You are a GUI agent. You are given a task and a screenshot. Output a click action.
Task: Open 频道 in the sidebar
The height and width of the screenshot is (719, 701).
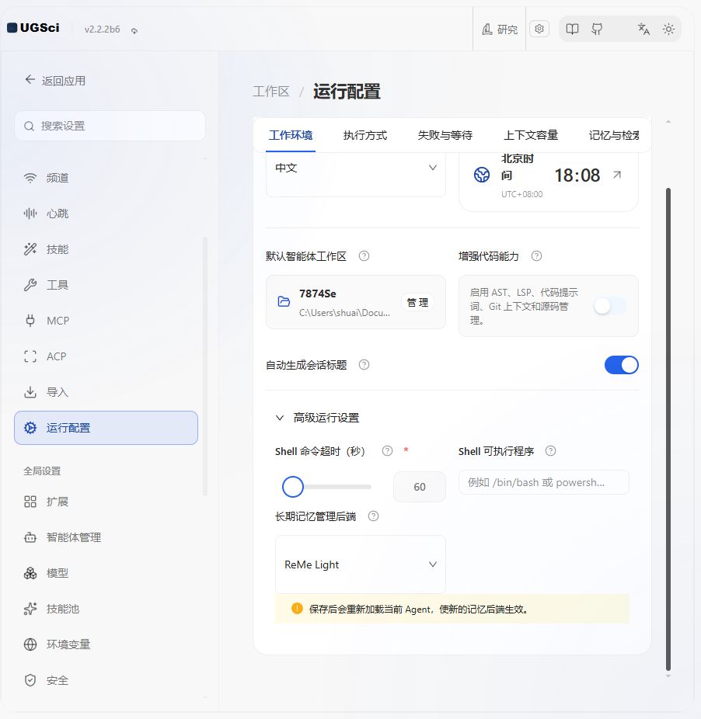(x=106, y=178)
